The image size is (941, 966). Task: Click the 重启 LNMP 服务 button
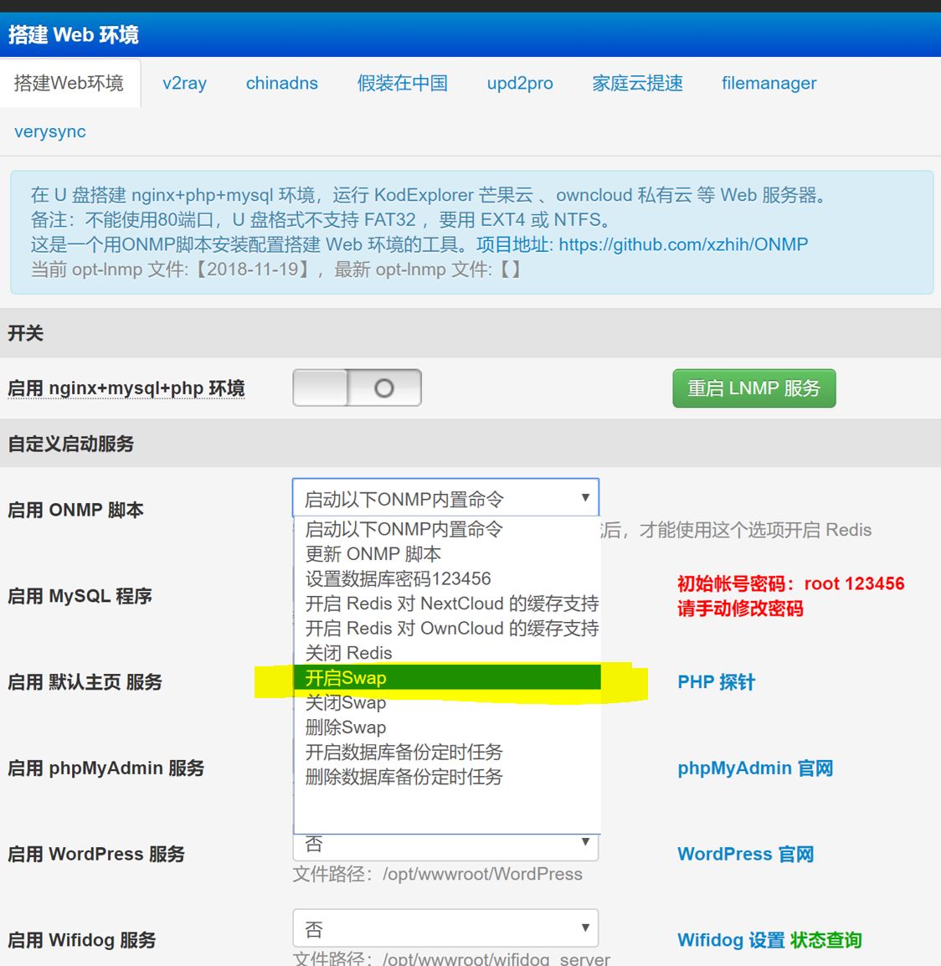click(x=753, y=388)
